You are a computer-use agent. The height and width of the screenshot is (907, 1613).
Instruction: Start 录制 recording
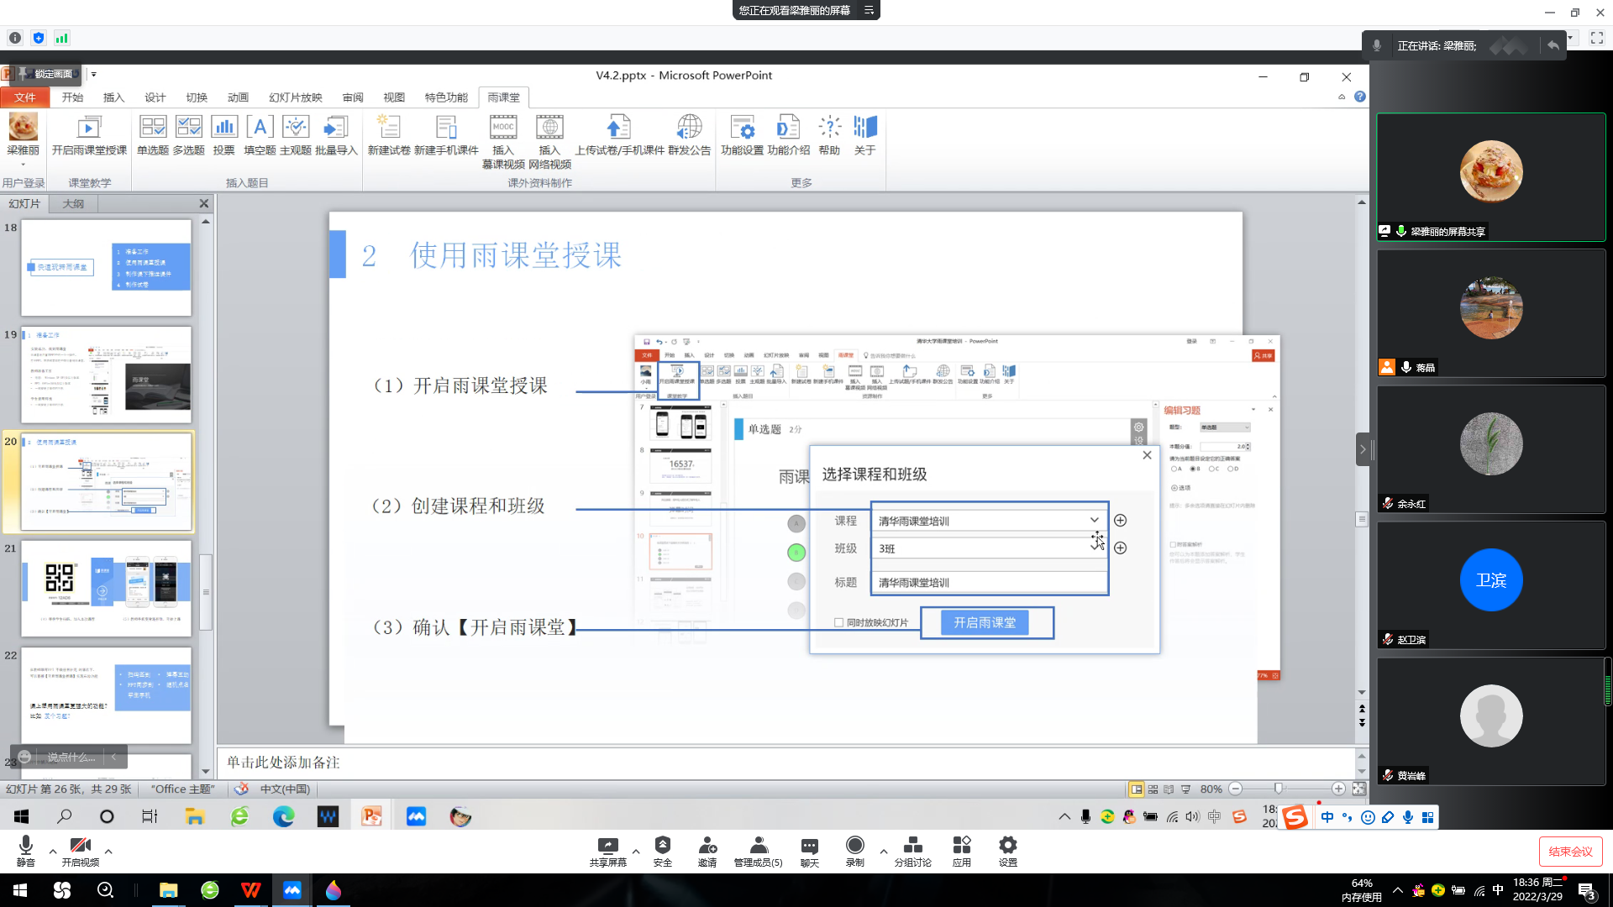[854, 852]
